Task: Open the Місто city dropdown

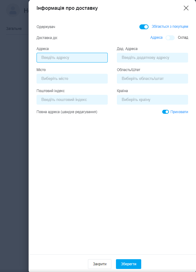Action: point(72,79)
